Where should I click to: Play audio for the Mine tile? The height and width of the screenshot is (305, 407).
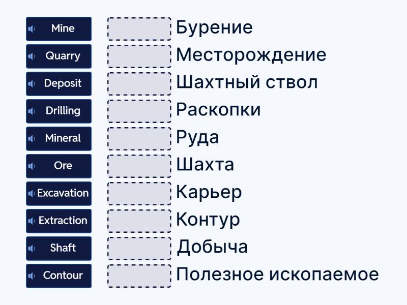click(x=32, y=29)
